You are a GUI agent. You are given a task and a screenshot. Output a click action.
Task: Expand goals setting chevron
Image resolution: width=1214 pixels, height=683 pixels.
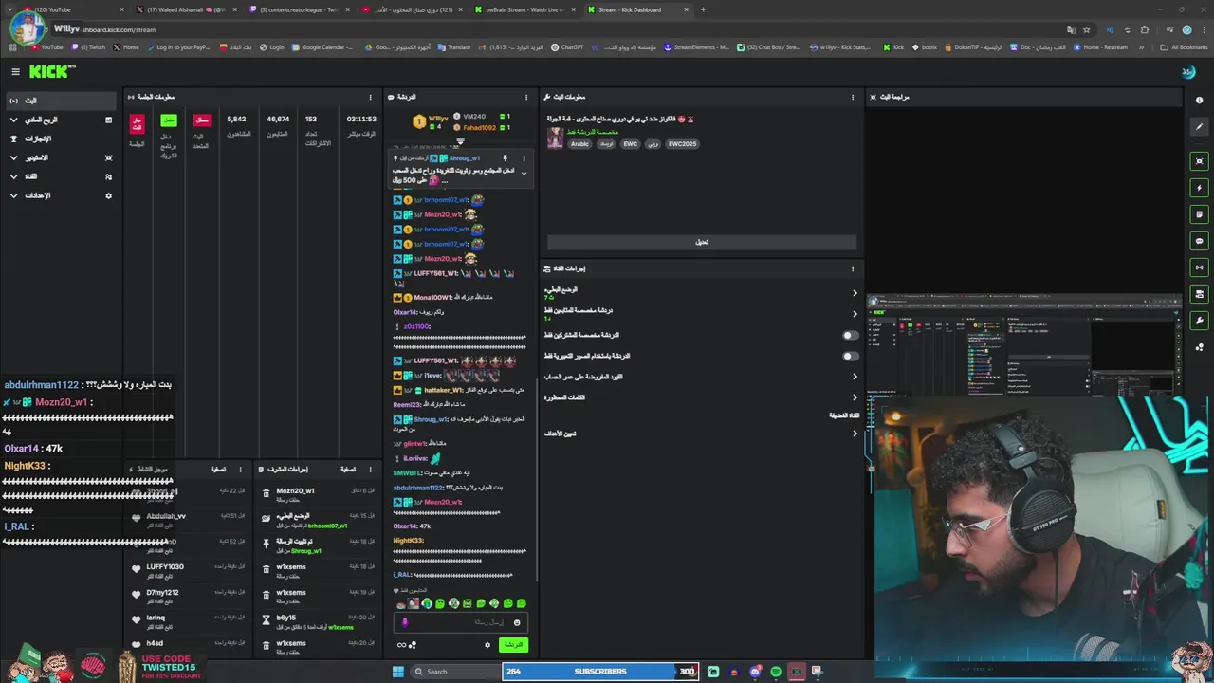pos(855,434)
